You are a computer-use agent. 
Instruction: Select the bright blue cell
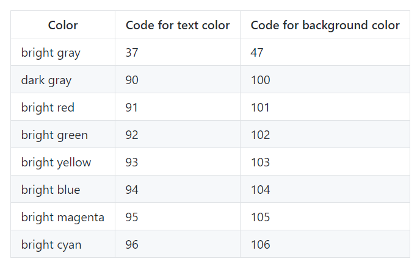63,190
